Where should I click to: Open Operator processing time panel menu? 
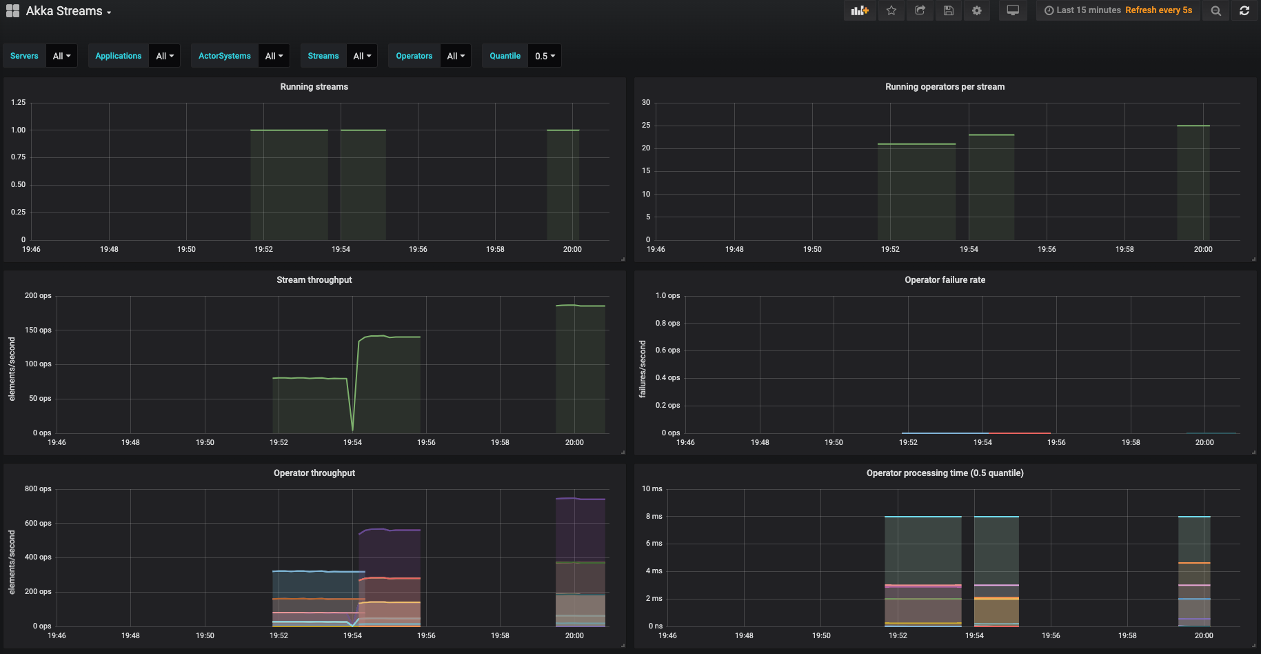point(945,473)
